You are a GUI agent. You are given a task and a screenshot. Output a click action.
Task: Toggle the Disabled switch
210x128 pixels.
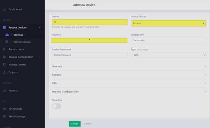(56, 106)
